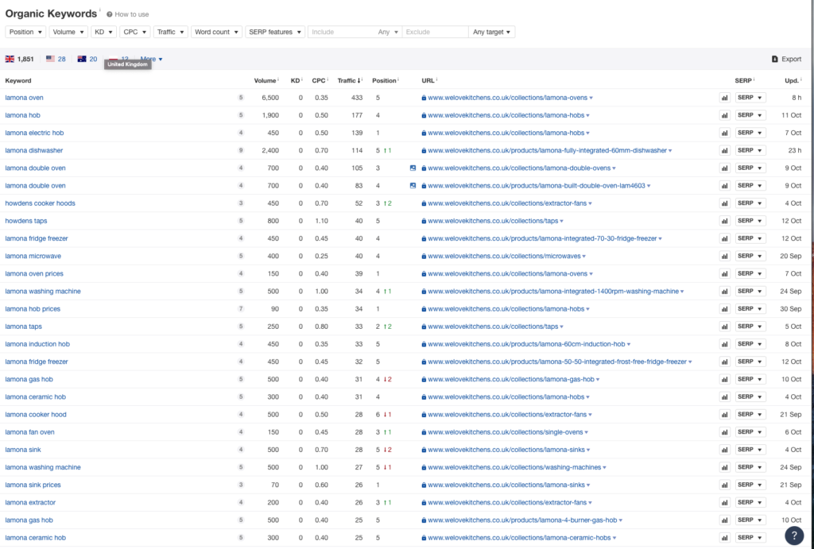This screenshot has height=549, width=814.
Task: Open chart icon for lamona microwave row
Action: tap(725, 257)
